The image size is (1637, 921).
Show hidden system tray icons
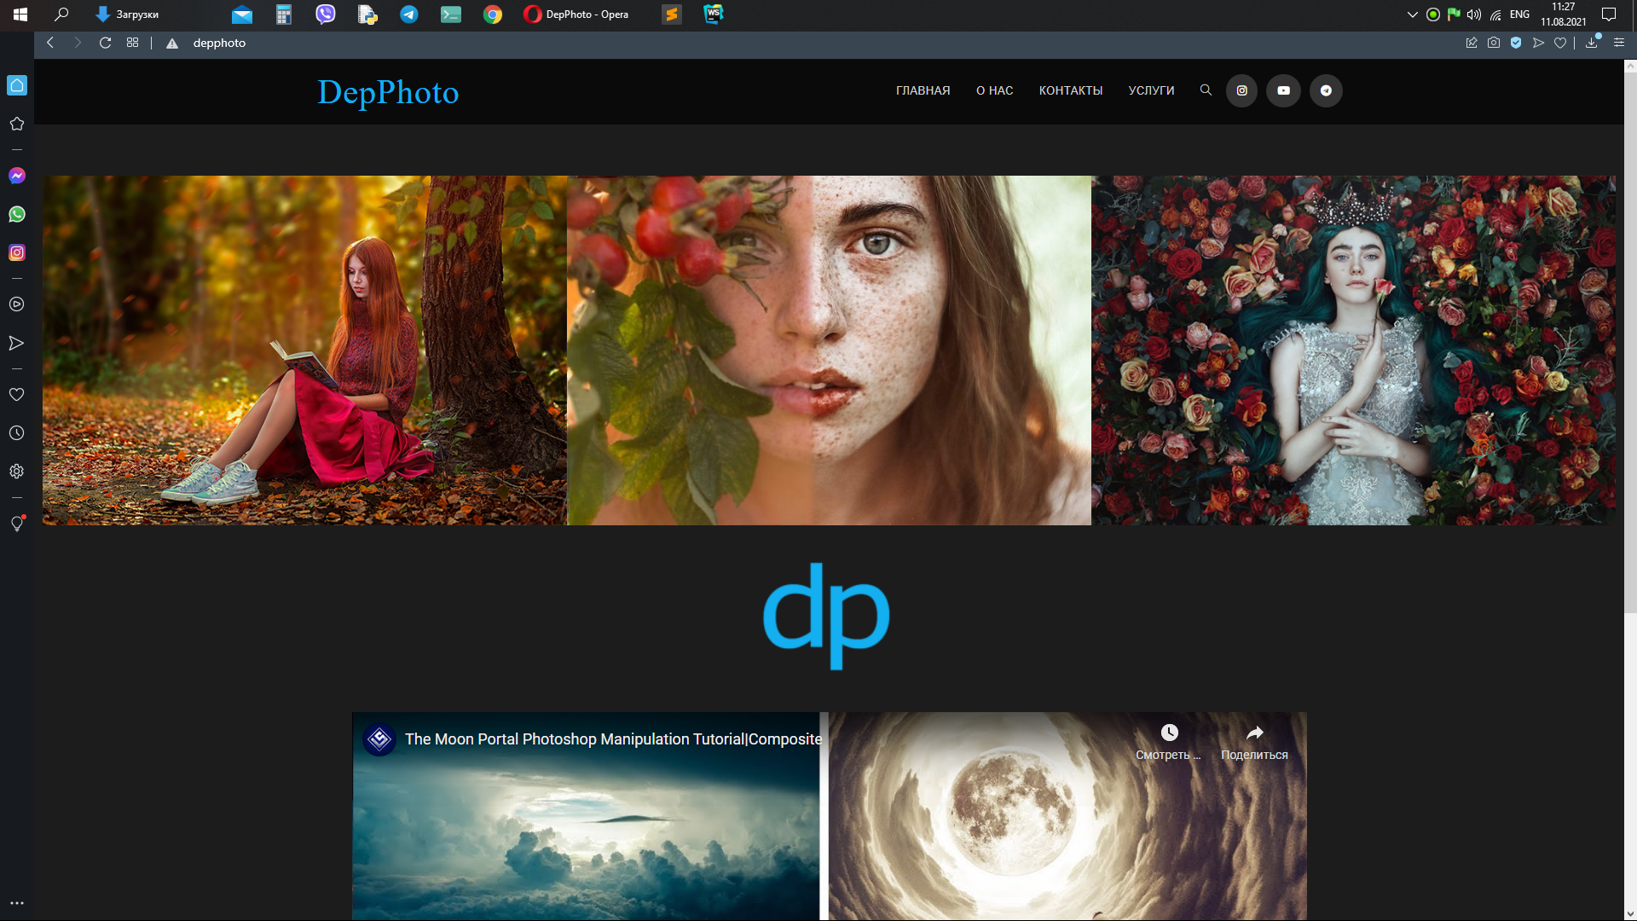pos(1412,14)
